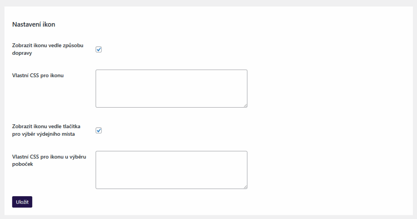Disable showing icon beside 'způsobu dopravy'
Viewport: 417px width, 219px height.
[x=99, y=49]
